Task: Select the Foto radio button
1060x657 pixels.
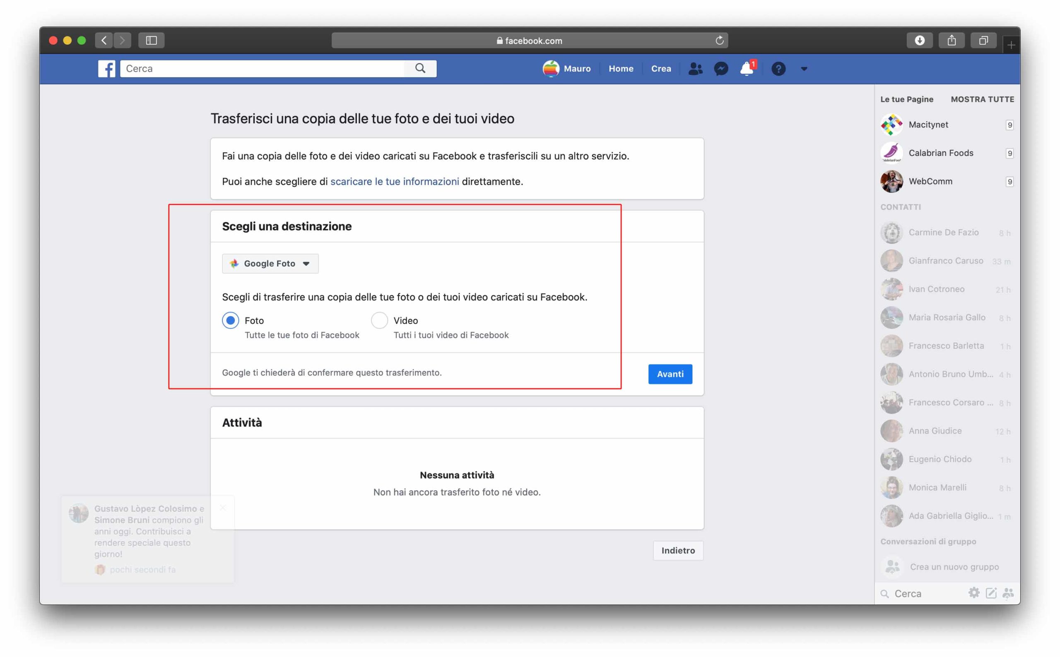Action: tap(231, 321)
